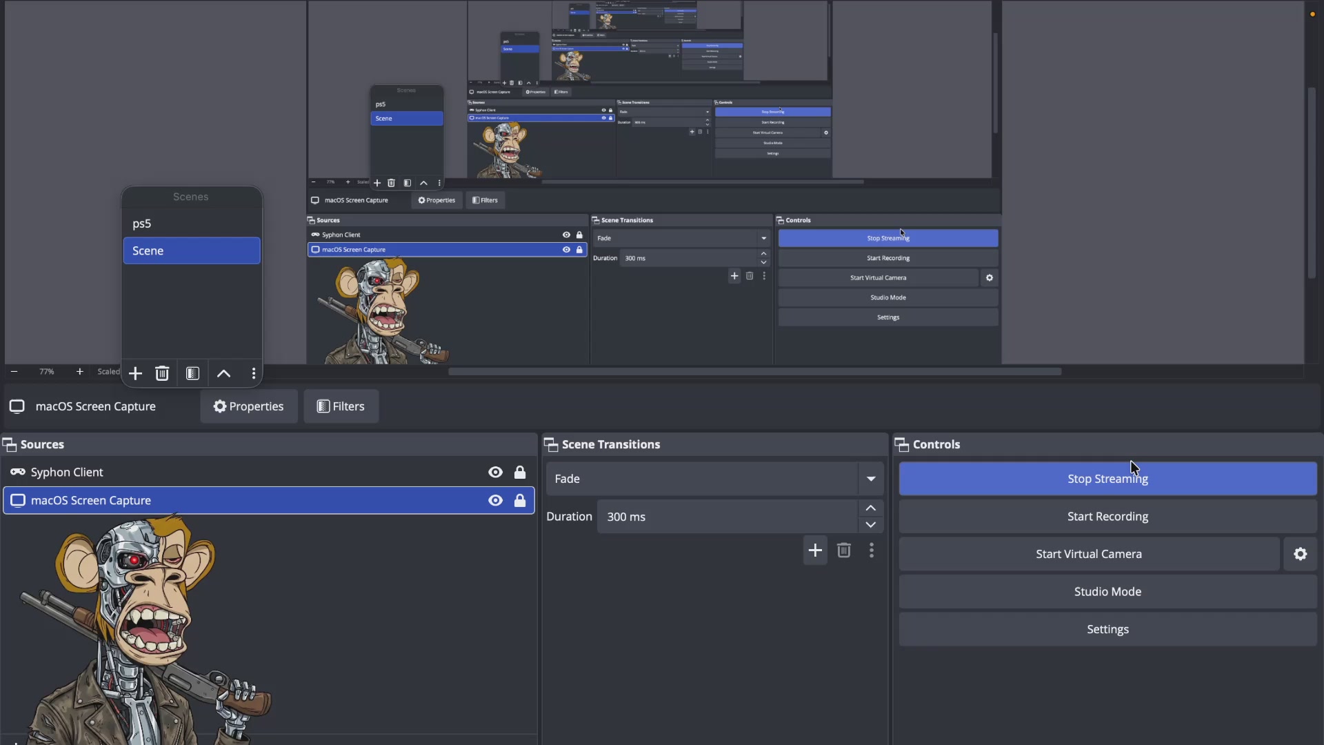Open the Filters tab for source
This screenshot has height=745, width=1324.
(341, 406)
